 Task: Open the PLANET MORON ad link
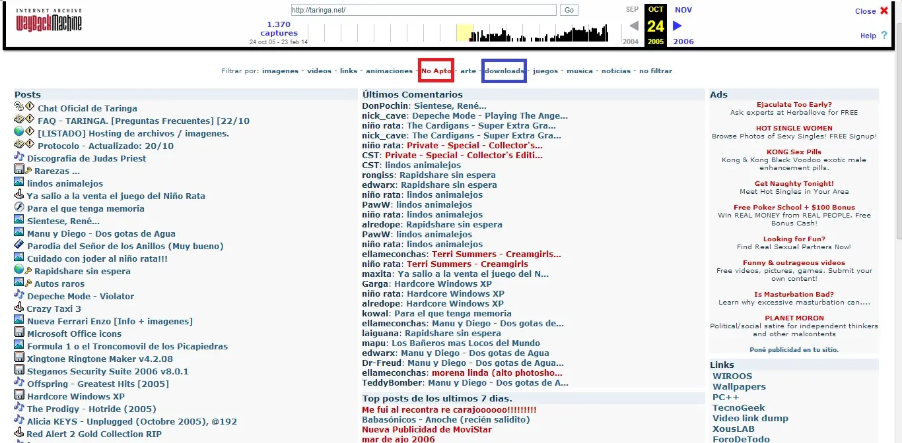794,318
